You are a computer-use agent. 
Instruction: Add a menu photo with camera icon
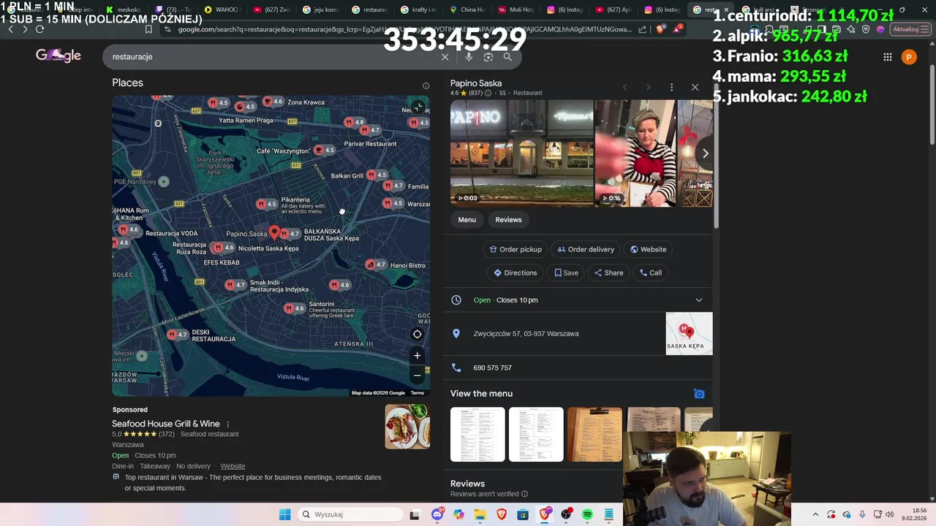pos(699,394)
